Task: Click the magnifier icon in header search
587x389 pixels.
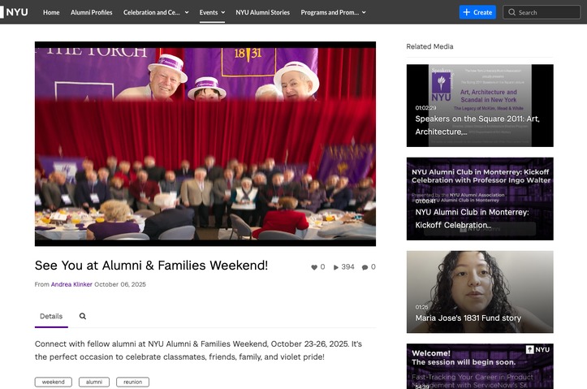Action: [511, 12]
